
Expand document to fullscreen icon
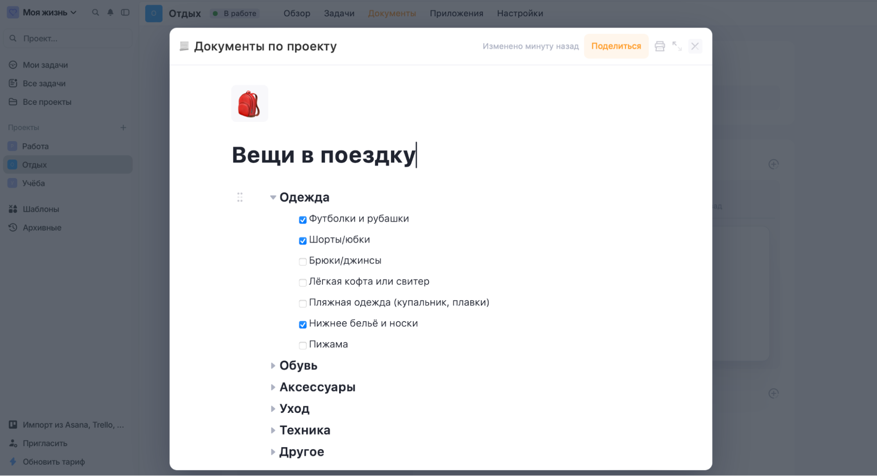tap(677, 46)
